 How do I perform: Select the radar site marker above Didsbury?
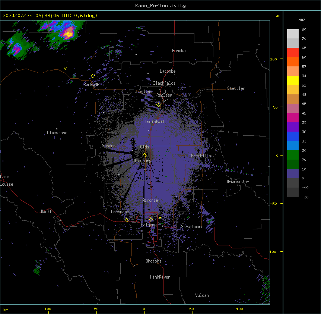pos(144,156)
